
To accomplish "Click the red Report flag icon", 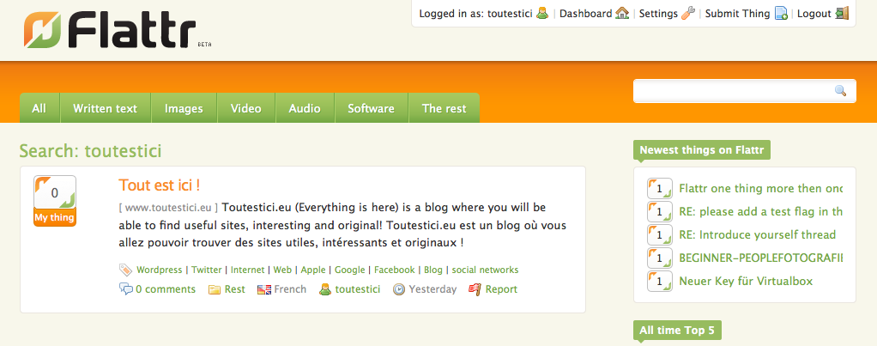I will (475, 289).
